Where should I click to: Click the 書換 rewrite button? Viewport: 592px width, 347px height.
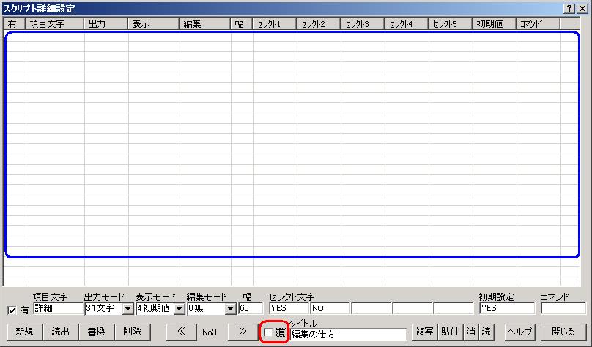[x=96, y=332]
